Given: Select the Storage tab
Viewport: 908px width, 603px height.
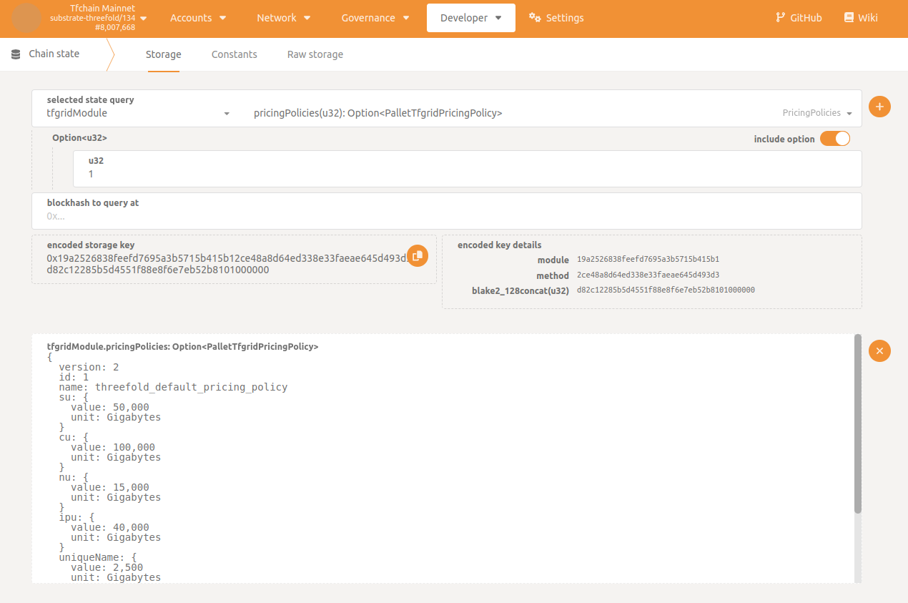Looking at the screenshot, I should [x=163, y=54].
